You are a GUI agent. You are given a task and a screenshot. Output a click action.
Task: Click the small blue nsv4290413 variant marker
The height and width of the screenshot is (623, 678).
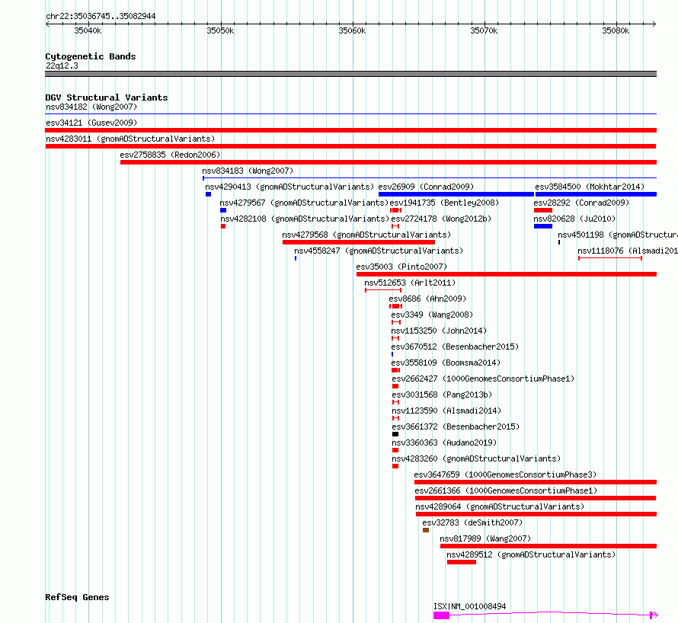click(x=209, y=194)
